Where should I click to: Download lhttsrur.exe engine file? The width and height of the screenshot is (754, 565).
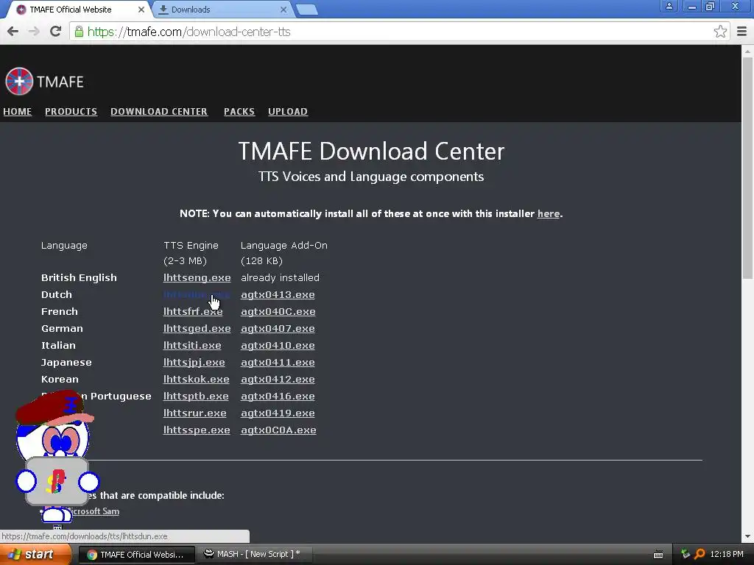pos(194,413)
